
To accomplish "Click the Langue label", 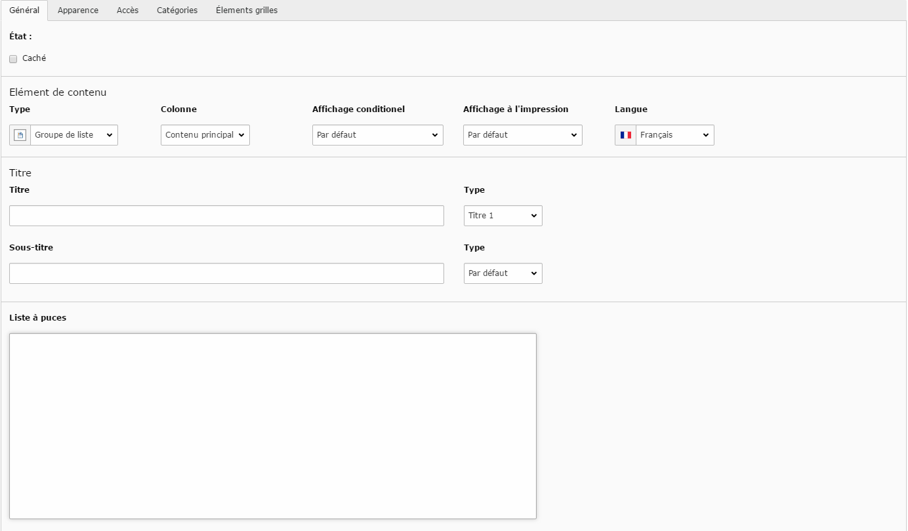I will (631, 109).
